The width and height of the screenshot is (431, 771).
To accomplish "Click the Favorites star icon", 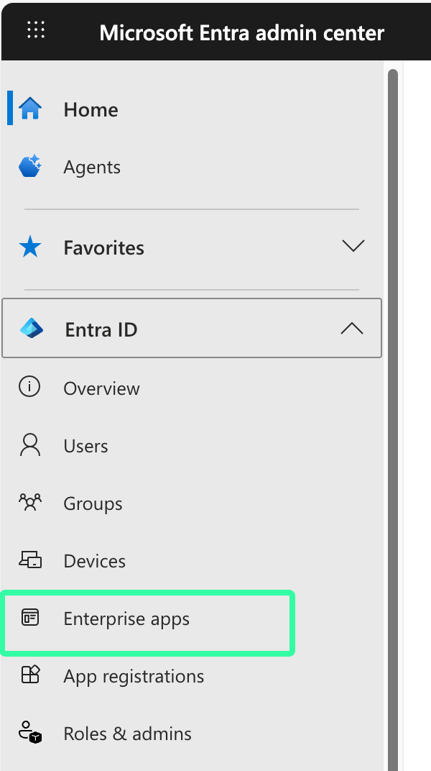I will click(30, 248).
